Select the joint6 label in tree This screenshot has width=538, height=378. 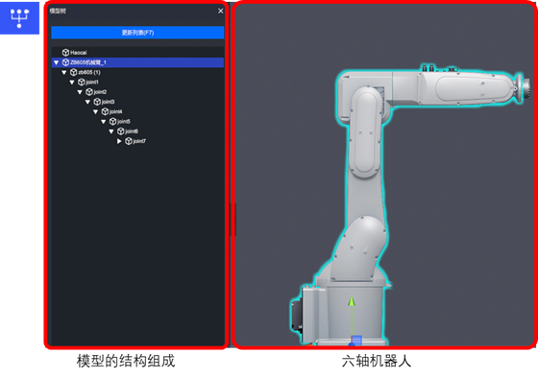pos(132,131)
